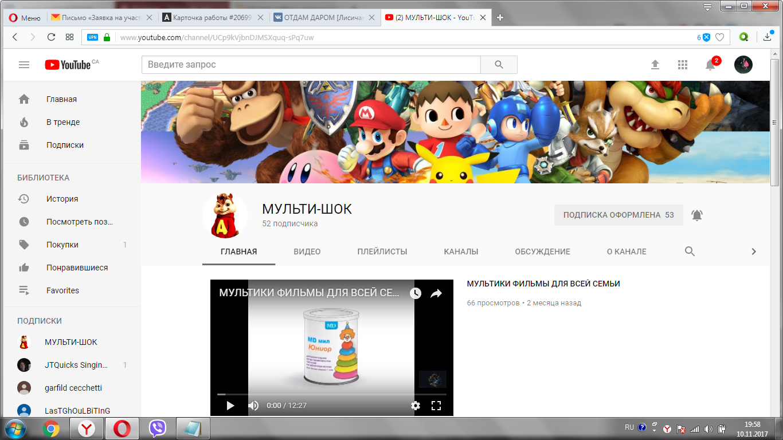Toggle the channel notification bell
Image resolution: width=783 pixels, height=440 pixels.
697,215
